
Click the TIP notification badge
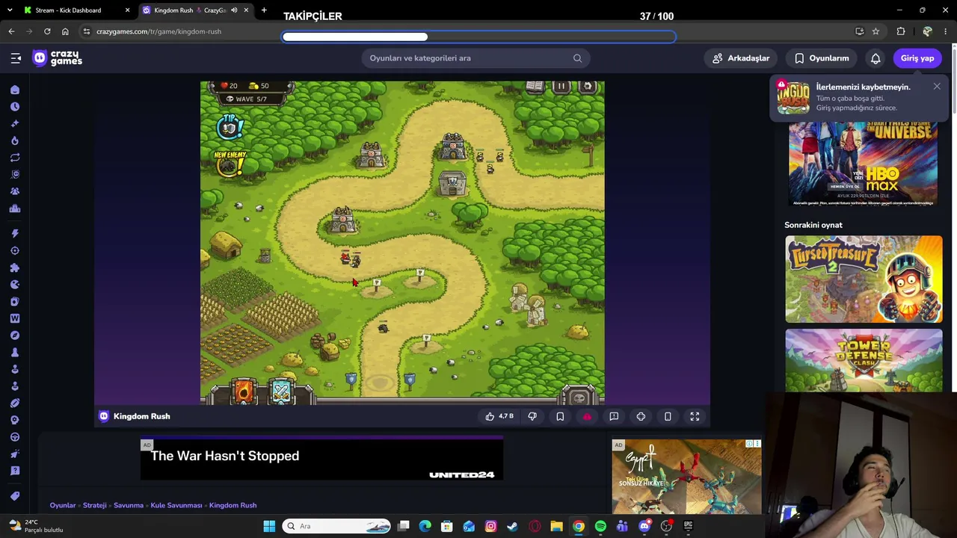pos(230,126)
